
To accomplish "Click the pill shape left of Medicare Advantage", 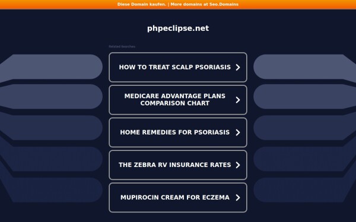I will 51,96.
